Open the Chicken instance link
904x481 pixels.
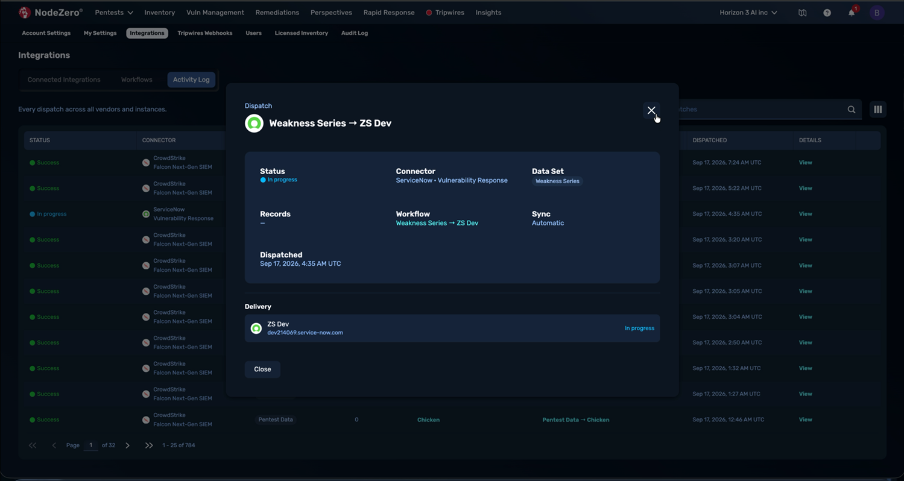tap(428, 420)
